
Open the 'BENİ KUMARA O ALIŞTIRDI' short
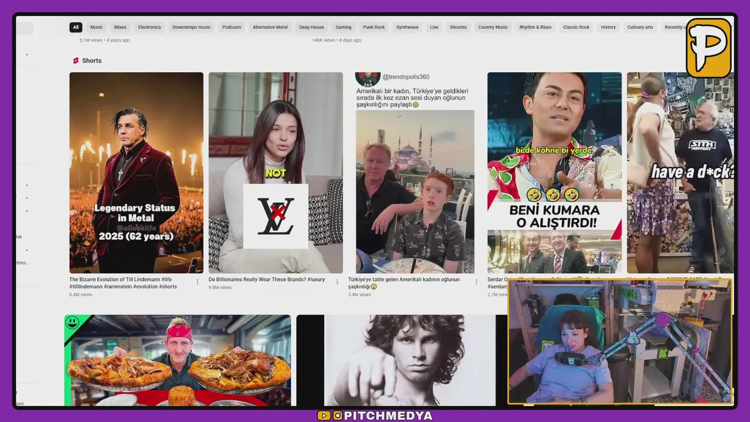[x=554, y=172]
